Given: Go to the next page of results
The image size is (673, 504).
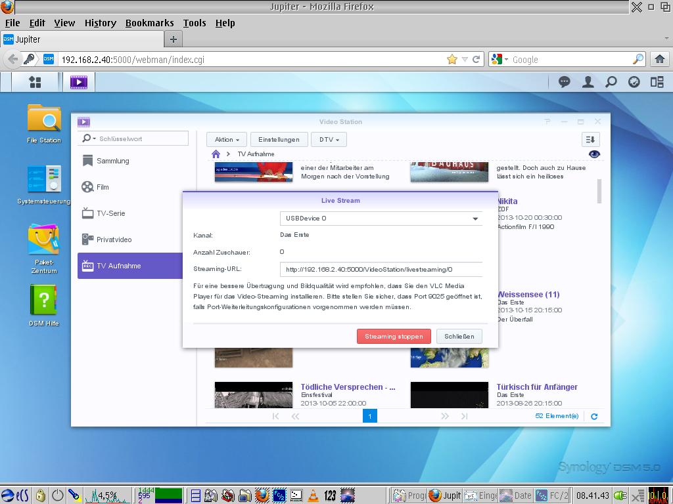Looking at the screenshot, I should point(445,416).
